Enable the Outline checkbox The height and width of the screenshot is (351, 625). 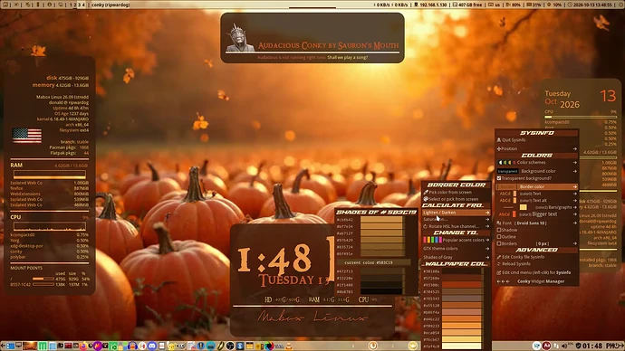tap(499, 237)
